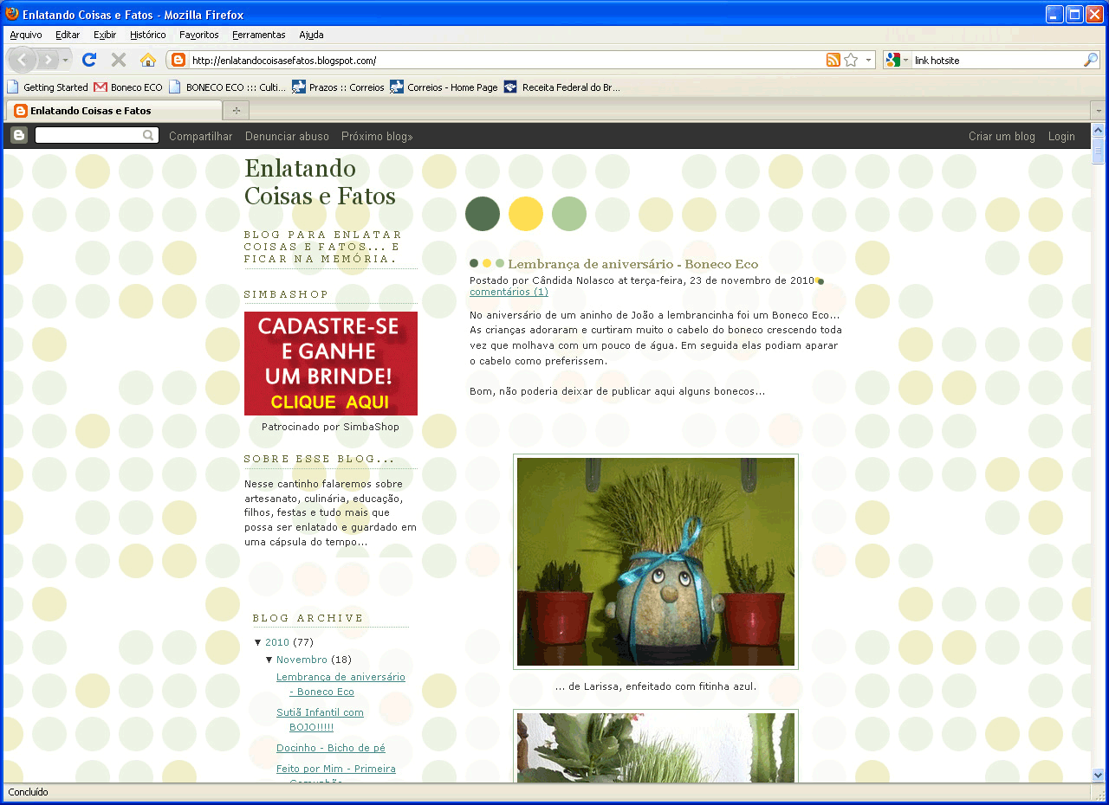This screenshot has width=1109, height=805.
Task: Open post title Lembrança de aniversário - Boneco Eco
Action: click(x=632, y=264)
